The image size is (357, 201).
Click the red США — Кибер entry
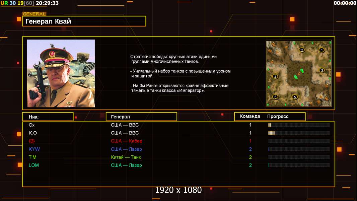pos(127,141)
